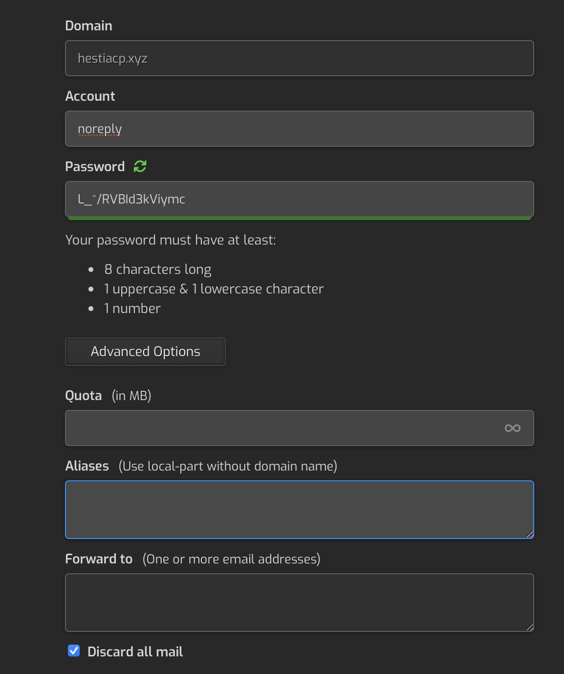
Task: Focus the Aliases text area
Action: tap(300, 510)
